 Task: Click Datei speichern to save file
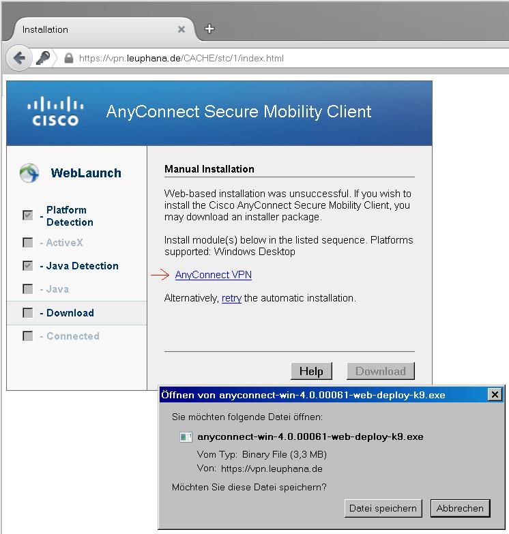[383, 508]
